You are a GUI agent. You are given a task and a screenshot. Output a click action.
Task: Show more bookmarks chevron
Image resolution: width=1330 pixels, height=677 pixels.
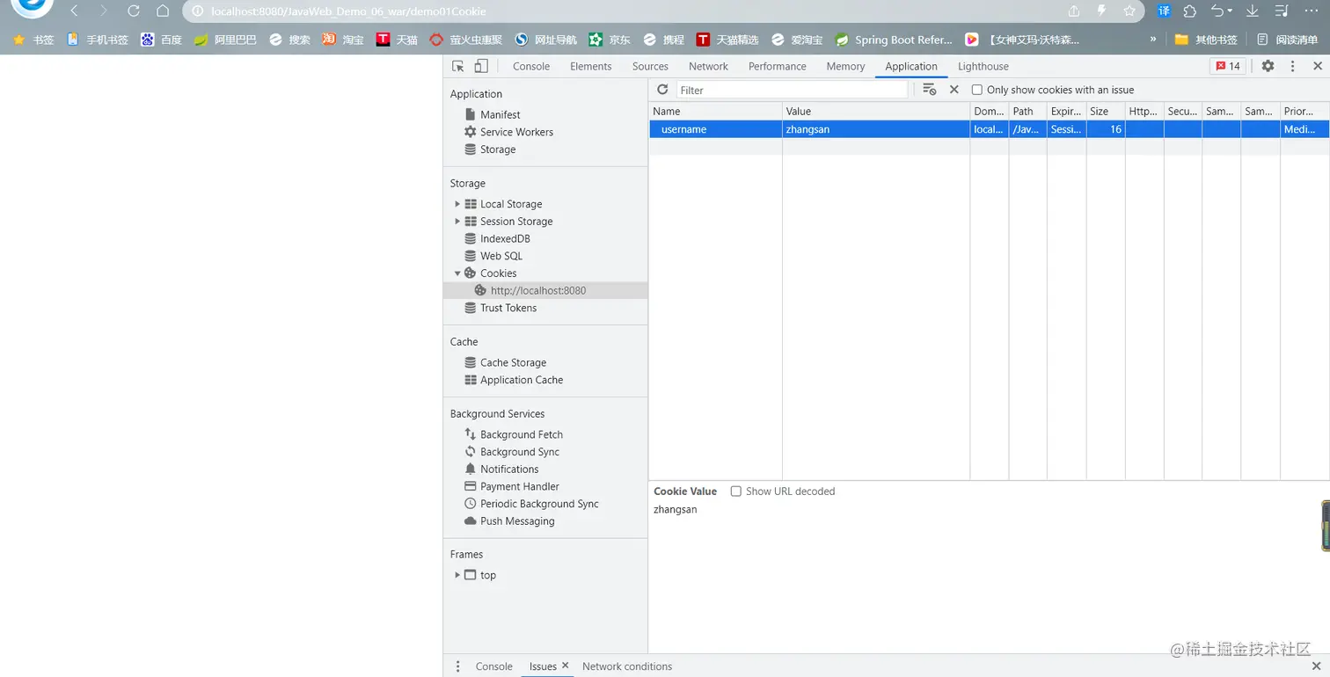point(1153,40)
